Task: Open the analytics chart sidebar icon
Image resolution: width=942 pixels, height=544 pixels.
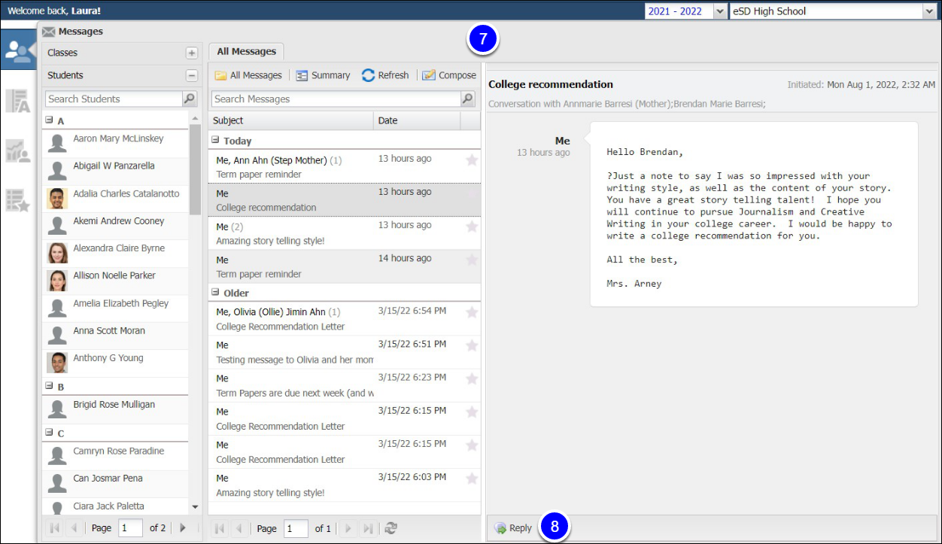Action: tap(18, 150)
